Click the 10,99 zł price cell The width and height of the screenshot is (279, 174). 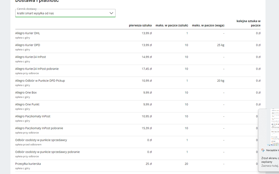(147, 81)
